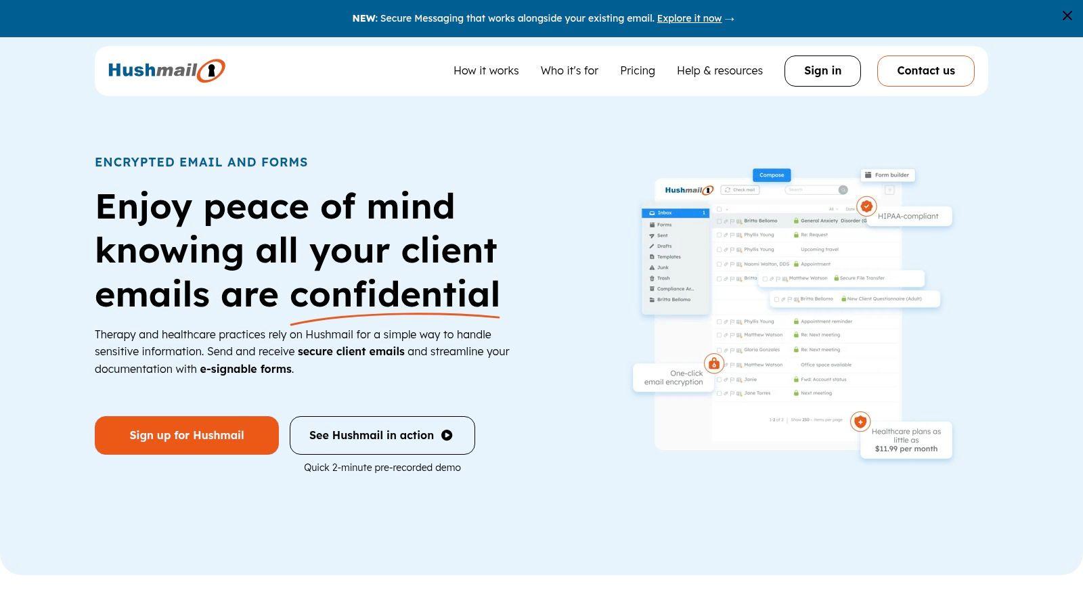Click the 'HIPAA-compliant' label in the illustration
This screenshot has height=609, width=1083.
pyautogui.click(x=908, y=217)
